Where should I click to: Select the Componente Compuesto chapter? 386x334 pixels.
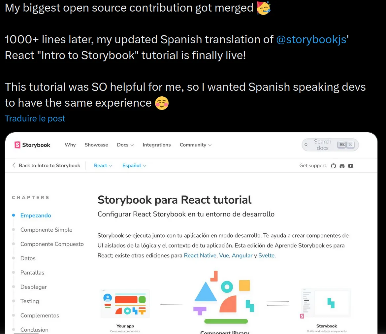[x=52, y=244]
